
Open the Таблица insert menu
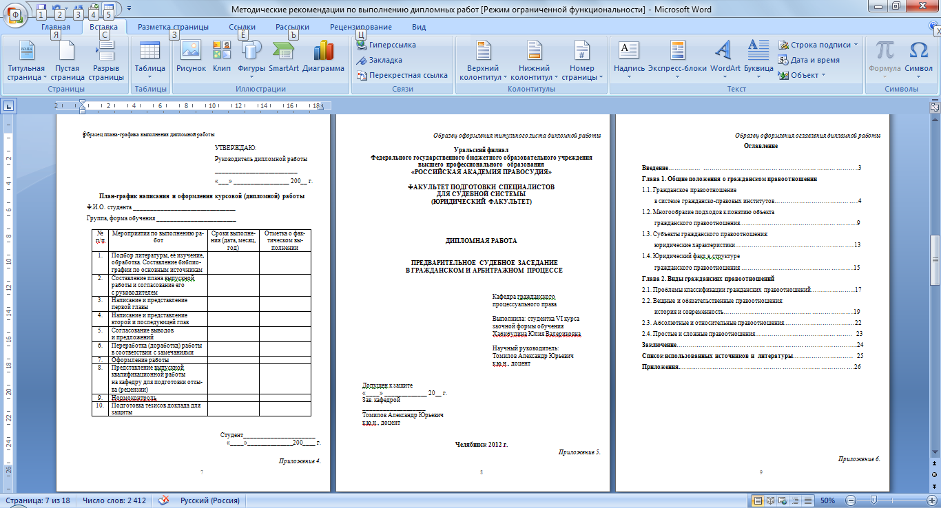coord(149,61)
